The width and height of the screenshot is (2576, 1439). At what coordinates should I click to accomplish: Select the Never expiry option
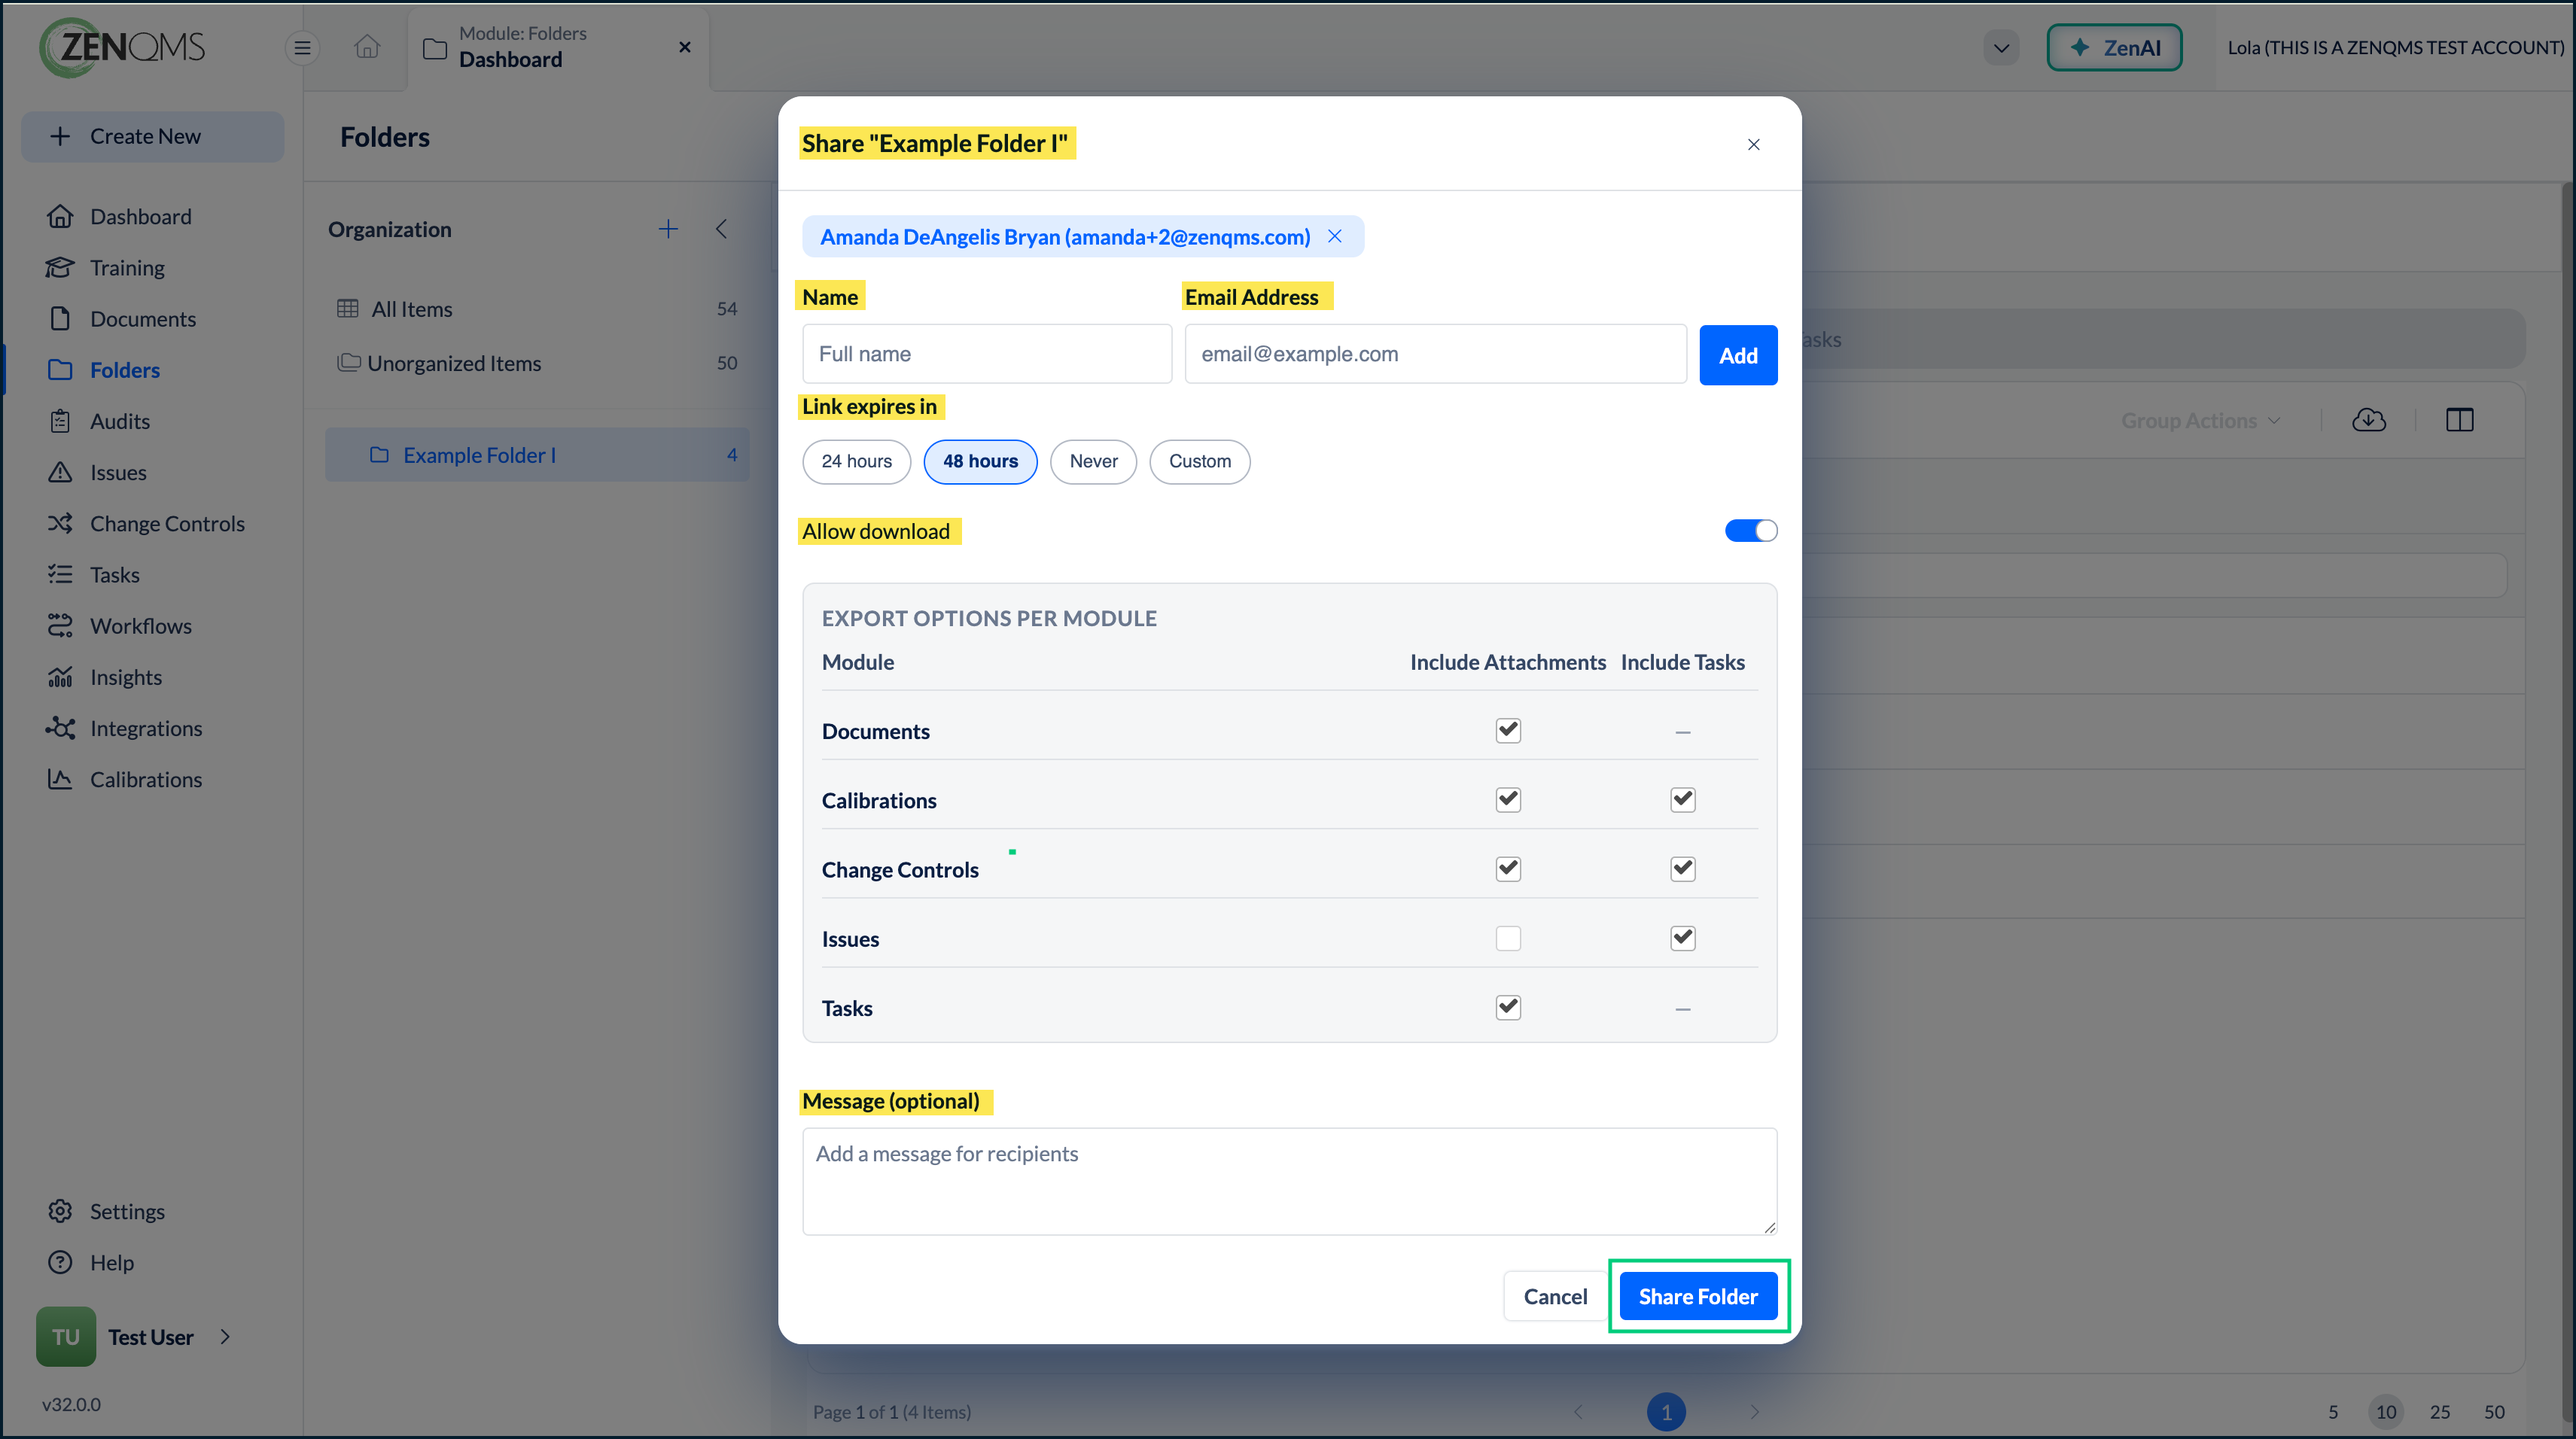pyautogui.click(x=1093, y=461)
